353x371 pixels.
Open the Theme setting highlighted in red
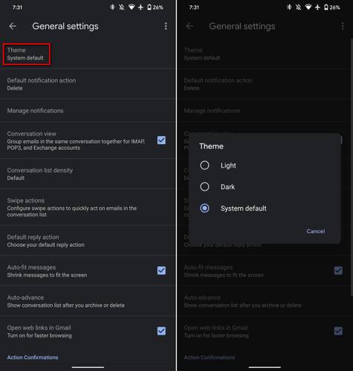point(27,54)
